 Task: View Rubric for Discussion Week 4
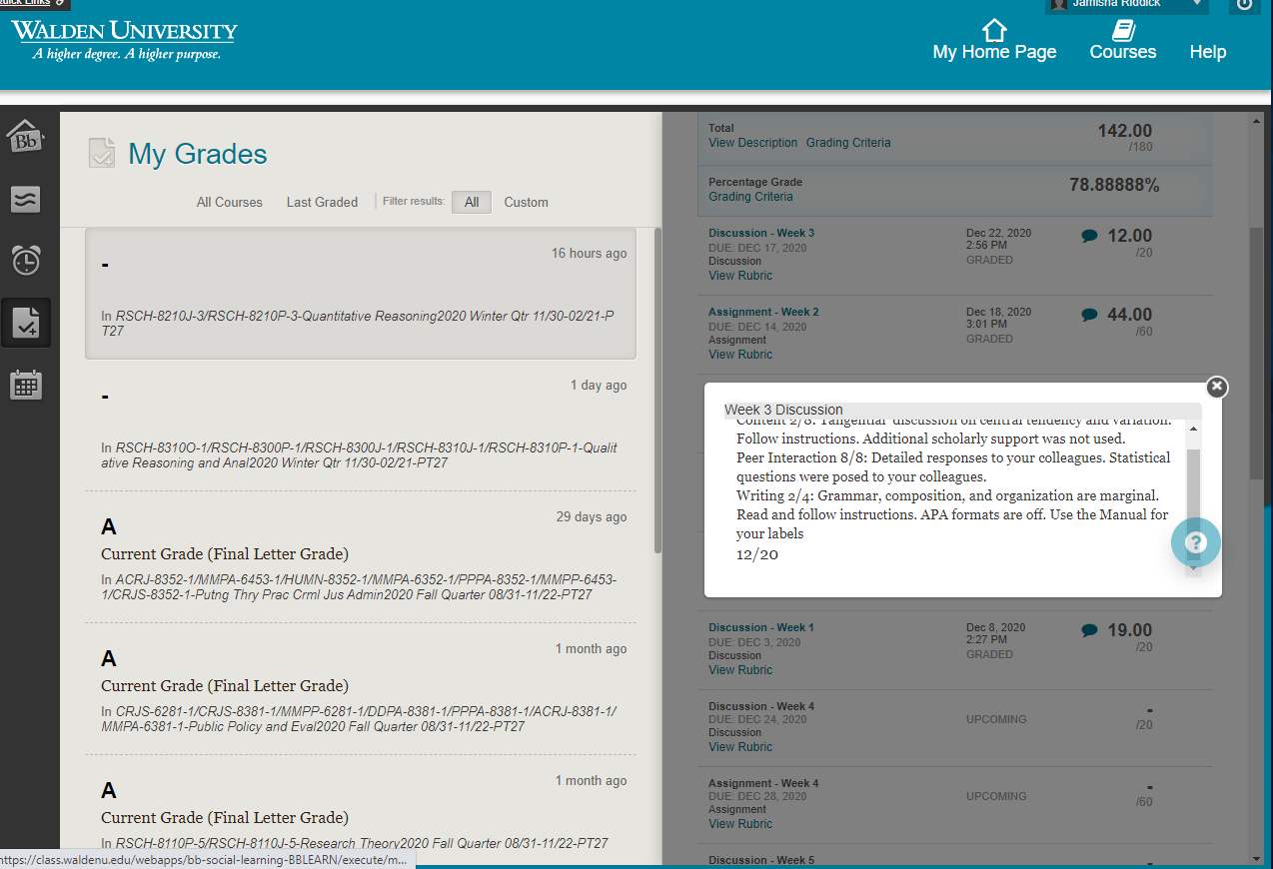pos(740,747)
